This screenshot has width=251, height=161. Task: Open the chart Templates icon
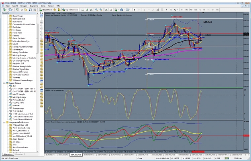coord(127,10)
